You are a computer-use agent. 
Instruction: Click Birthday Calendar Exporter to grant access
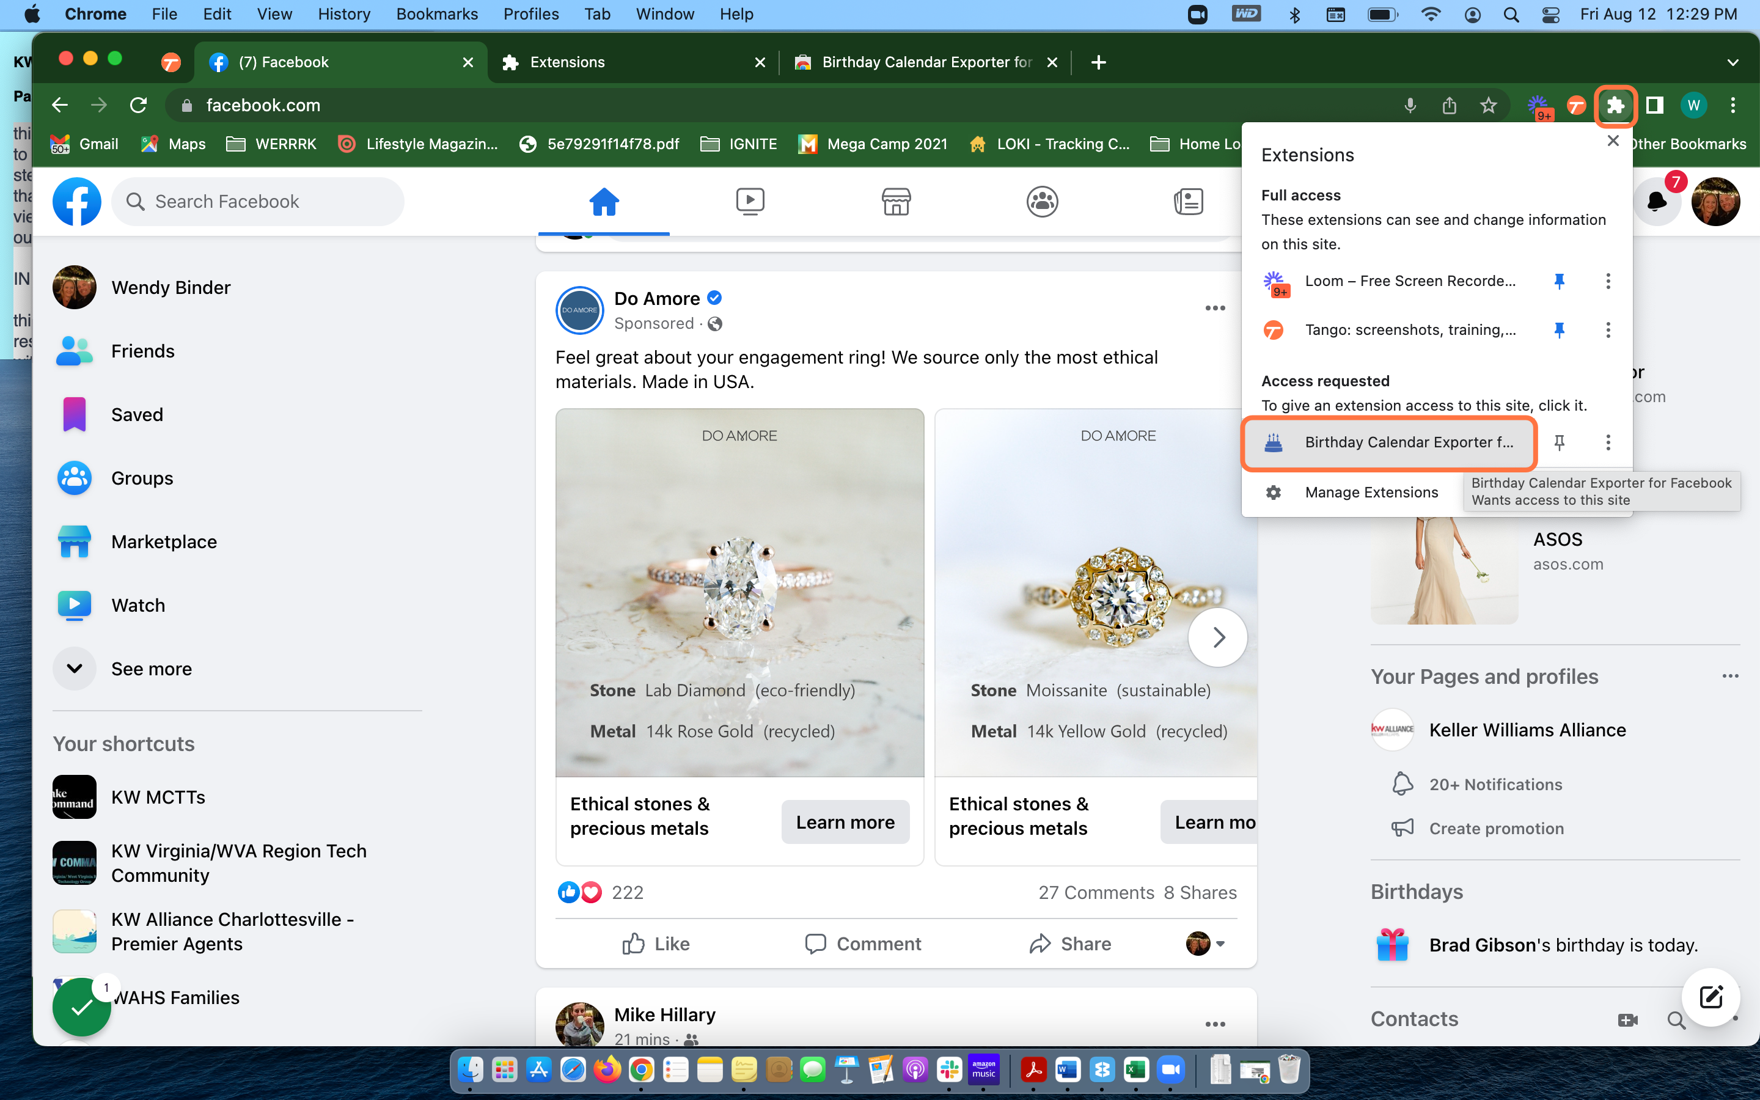tap(1389, 442)
